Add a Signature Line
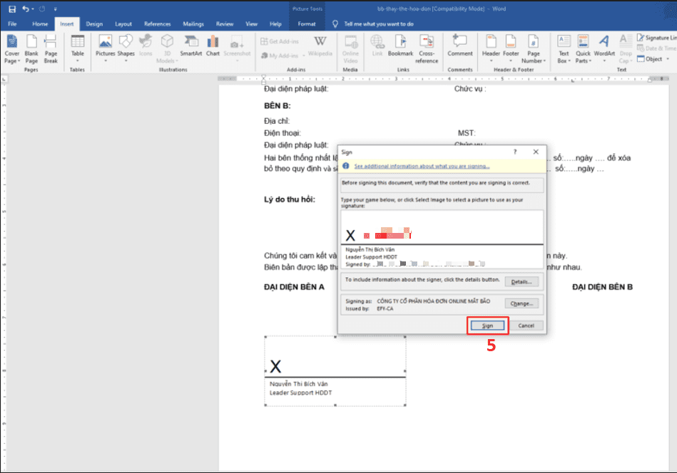 657,38
